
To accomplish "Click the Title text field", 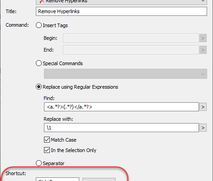I will (x=121, y=11).
